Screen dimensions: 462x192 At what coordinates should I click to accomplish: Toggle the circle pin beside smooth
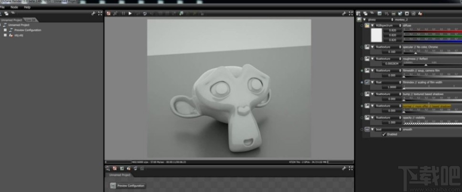click(x=362, y=130)
